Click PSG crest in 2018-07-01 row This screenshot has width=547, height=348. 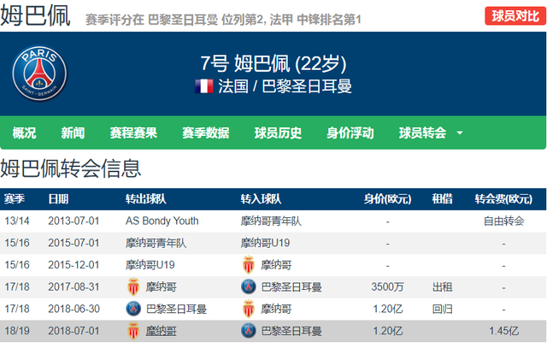click(x=249, y=331)
